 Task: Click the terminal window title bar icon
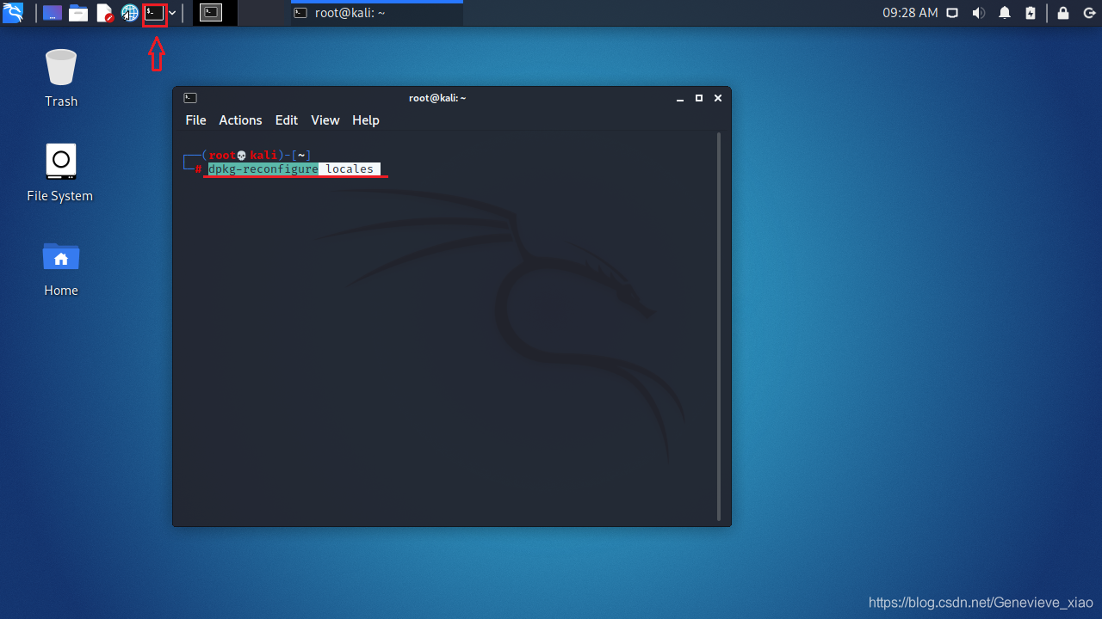point(190,98)
